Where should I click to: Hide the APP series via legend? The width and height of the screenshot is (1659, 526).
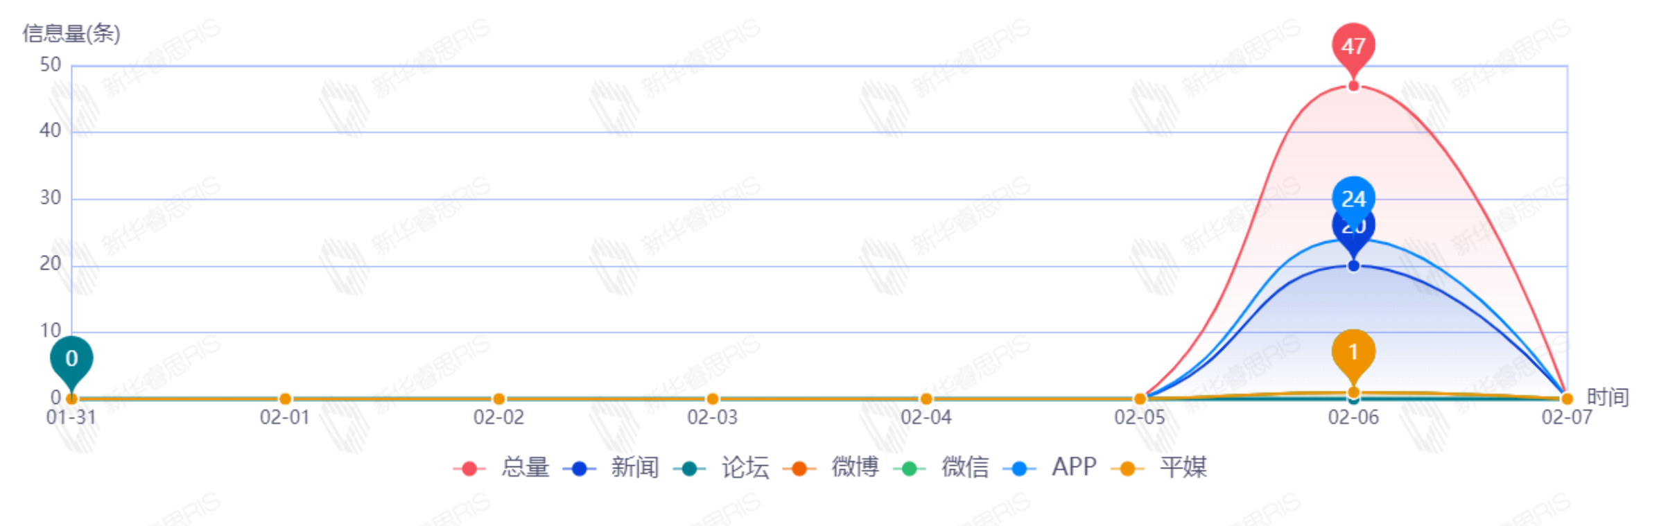point(1050,468)
